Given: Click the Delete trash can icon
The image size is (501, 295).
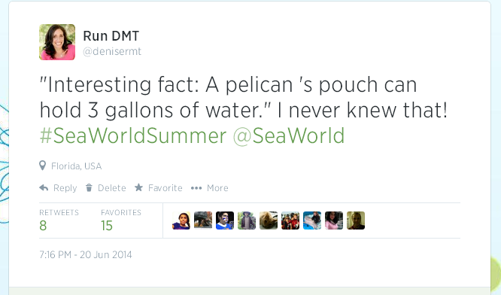Looking at the screenshot, I should pos(89,188).
